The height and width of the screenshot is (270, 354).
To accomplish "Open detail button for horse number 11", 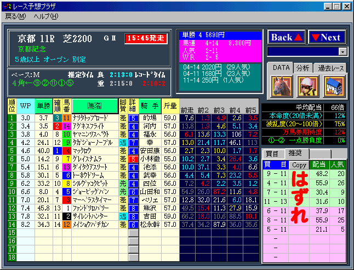I will point(133,118).
